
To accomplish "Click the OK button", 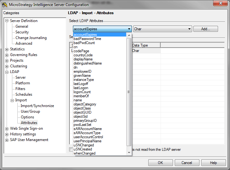I will coord(161,163).
